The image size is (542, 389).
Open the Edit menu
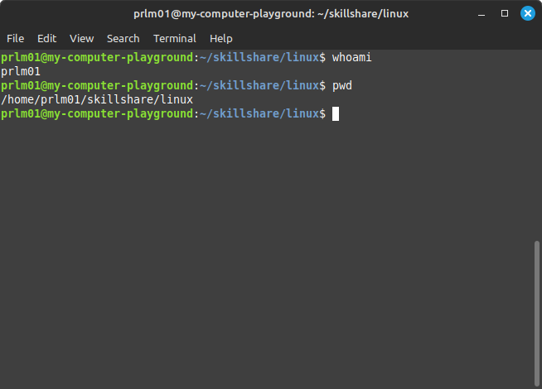coord(46,38)
